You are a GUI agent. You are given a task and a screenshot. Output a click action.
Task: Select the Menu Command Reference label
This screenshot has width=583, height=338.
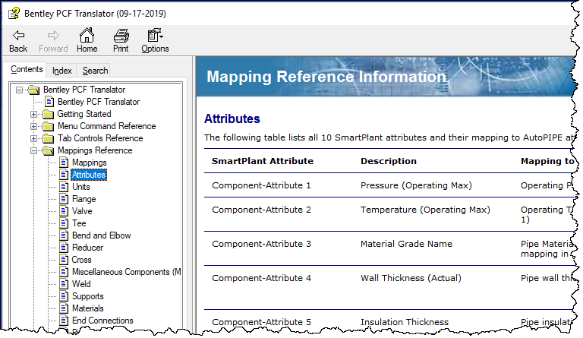(x=107, y=126)
